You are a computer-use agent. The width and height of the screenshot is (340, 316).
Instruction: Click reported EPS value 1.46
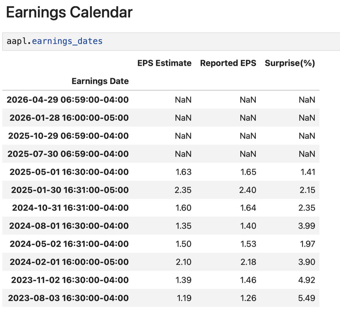(248, 280)
